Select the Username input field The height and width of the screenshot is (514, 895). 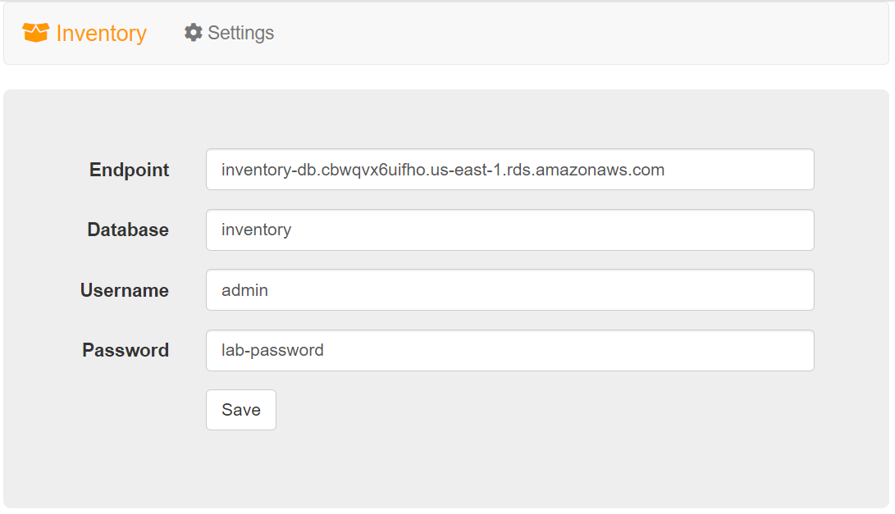[509, 290]
